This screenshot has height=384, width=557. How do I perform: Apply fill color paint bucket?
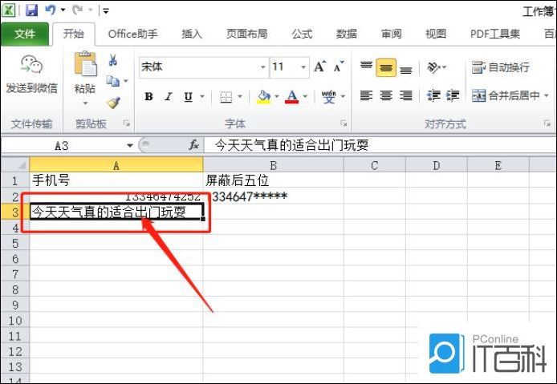pyautogui.click(x=263, y=96)
